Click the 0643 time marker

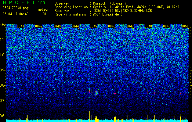(x=57, y=26)
